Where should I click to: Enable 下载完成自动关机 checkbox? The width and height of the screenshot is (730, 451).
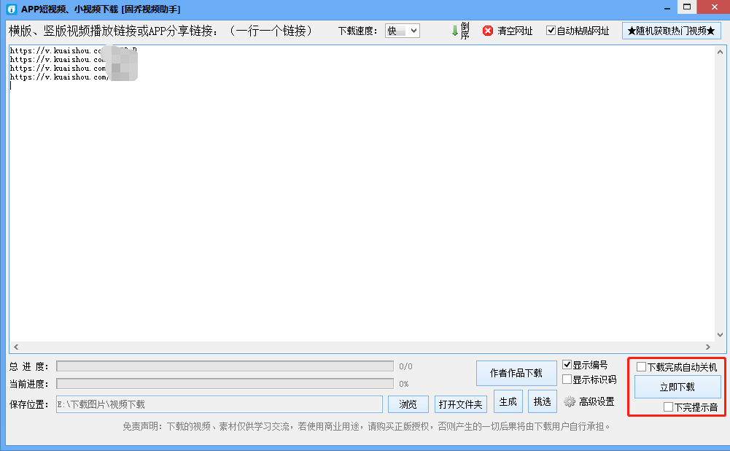(x=641, y=366)
